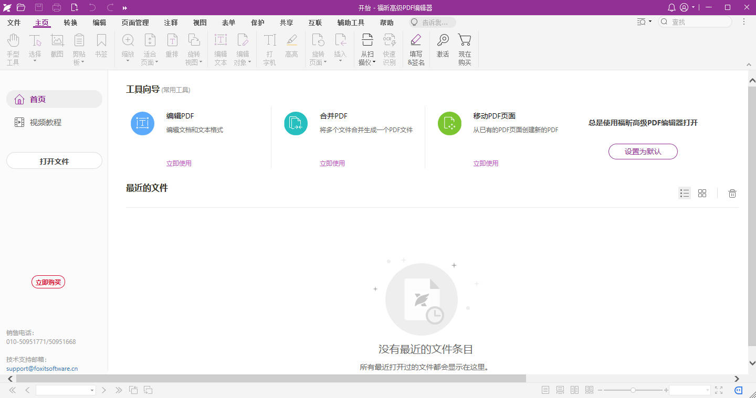756x398 pixels.
Task: Switch recent files to thumbnail grid view
Action: (702, 193)
